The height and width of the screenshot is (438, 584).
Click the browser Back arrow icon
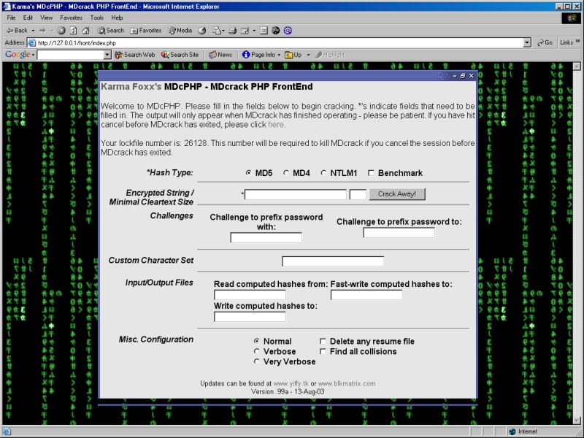click(x=9, y=31)
